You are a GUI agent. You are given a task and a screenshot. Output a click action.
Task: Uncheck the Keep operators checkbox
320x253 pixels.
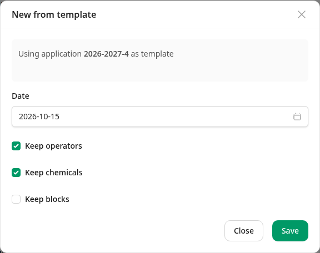tap(16, 146)
